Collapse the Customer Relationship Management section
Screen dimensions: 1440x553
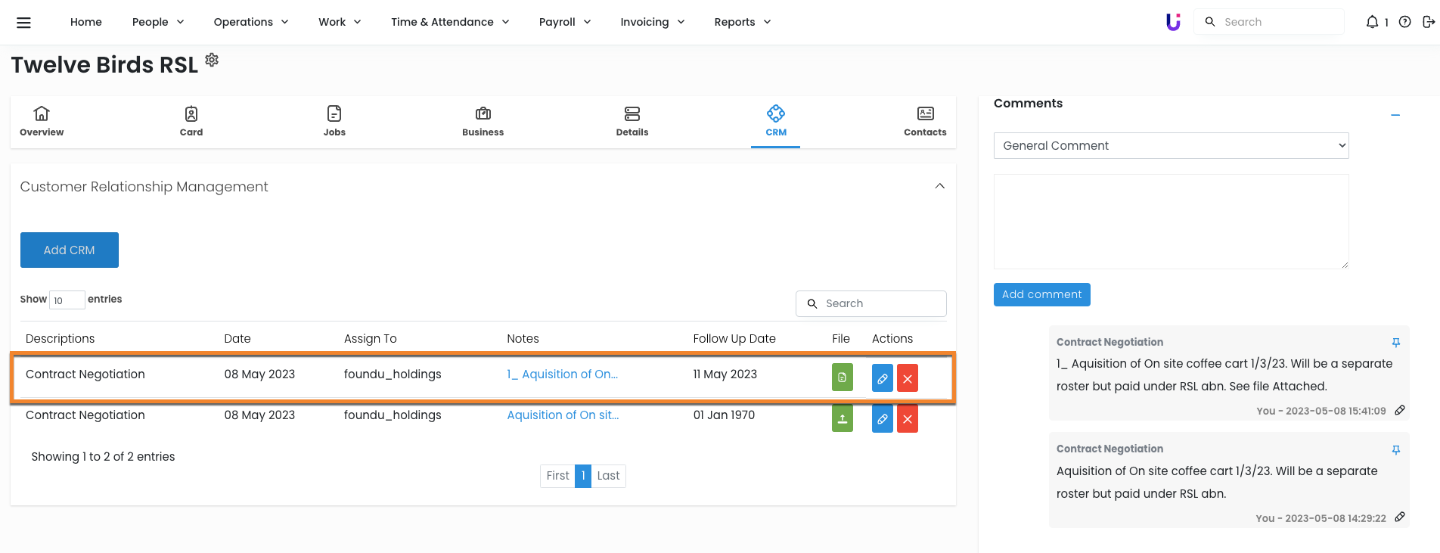[939, 186]
